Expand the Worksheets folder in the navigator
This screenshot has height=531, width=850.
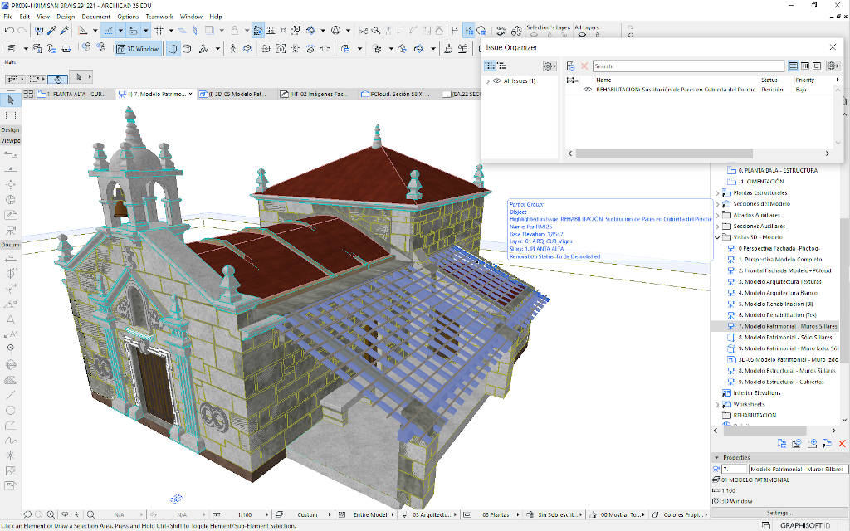pos(717,404)
